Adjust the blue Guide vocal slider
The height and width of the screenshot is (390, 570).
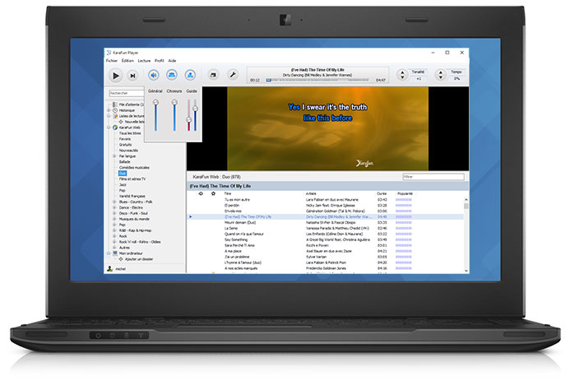click(195, 115)
